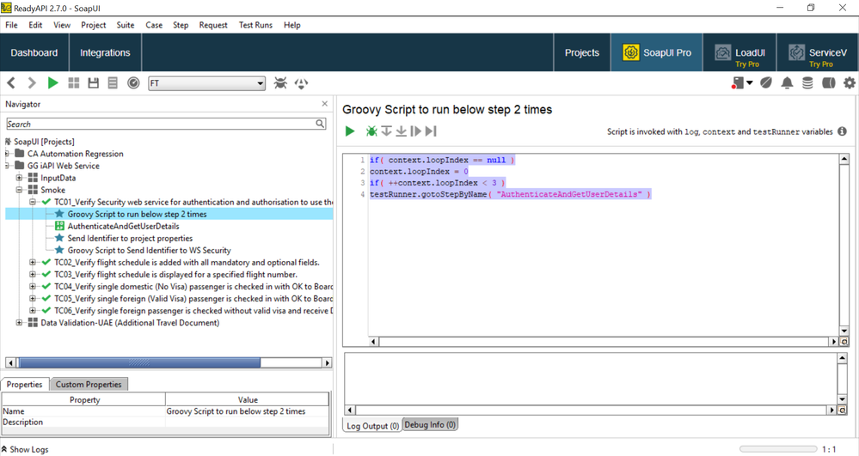The height and width of the screenshot is (456, 859).
Task: Switch to the Custom Properties tab
Action: [89, 384]
